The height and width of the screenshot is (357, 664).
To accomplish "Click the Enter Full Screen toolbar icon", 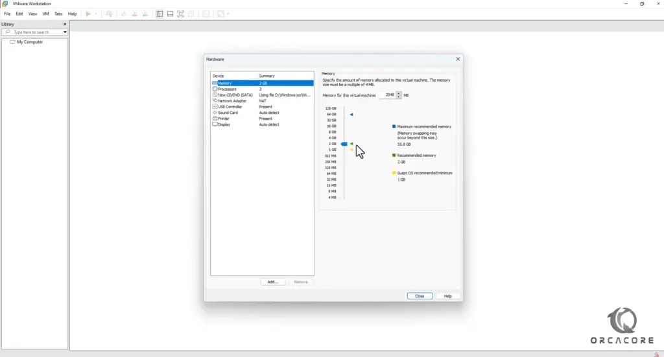I will (x=181, y=14).
